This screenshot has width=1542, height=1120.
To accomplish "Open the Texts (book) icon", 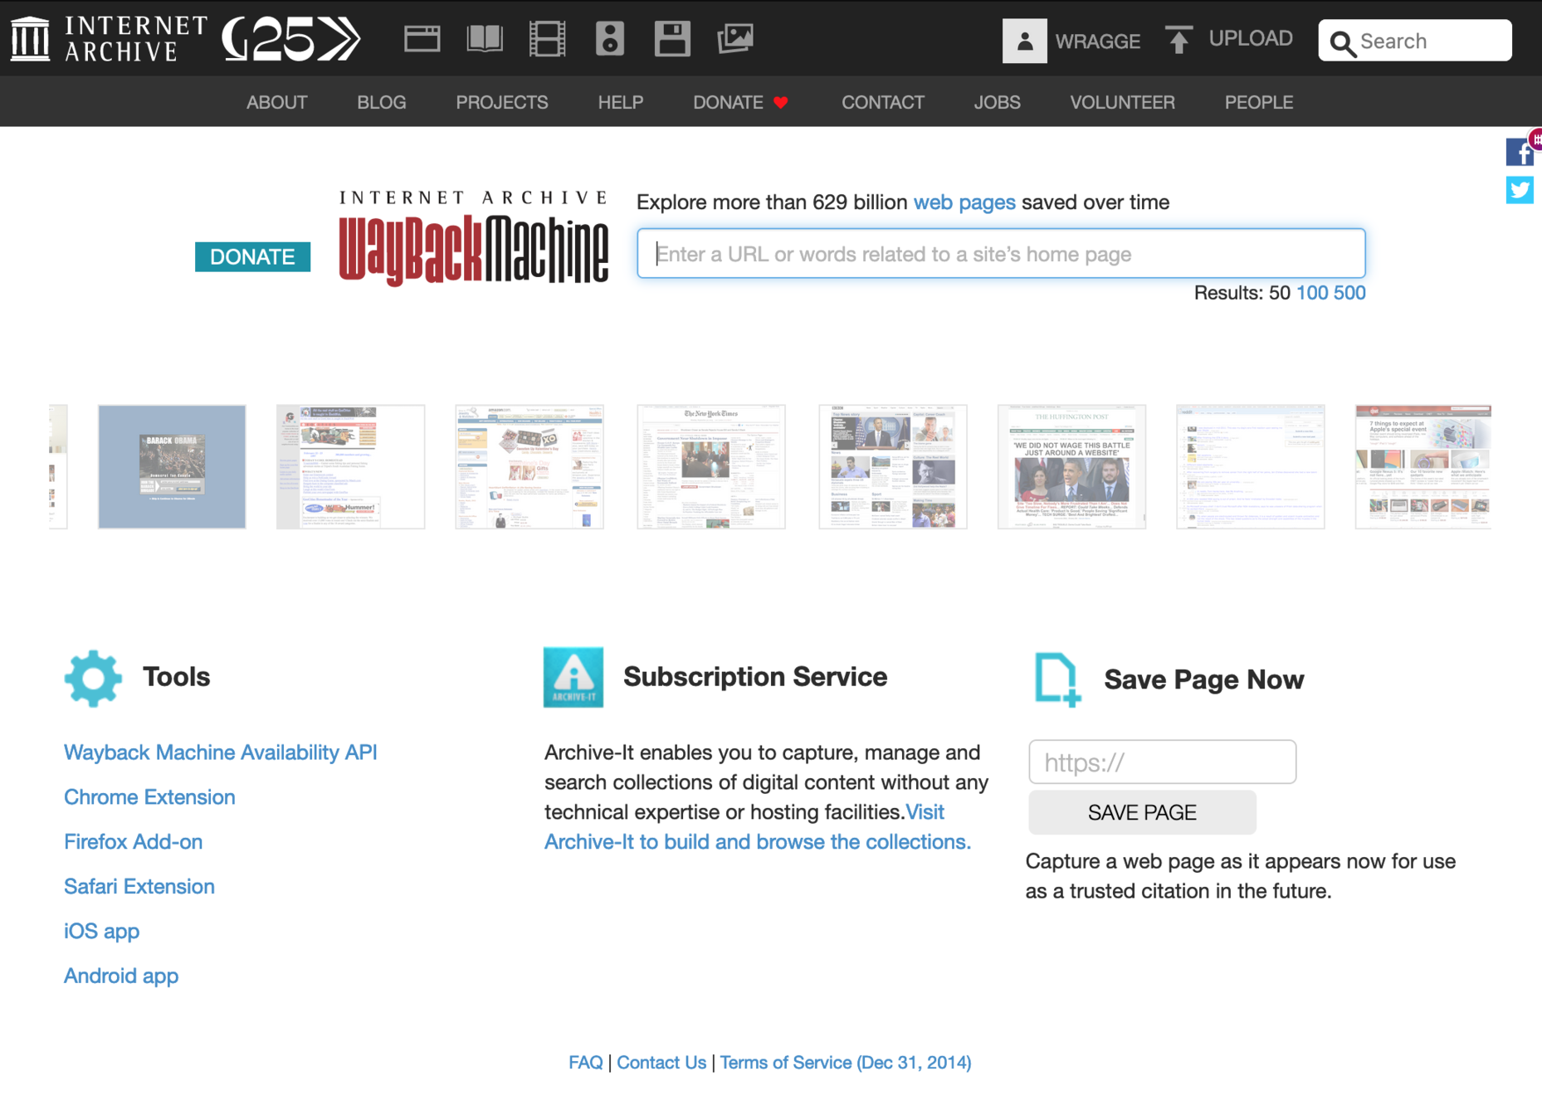I will (485, 39).
